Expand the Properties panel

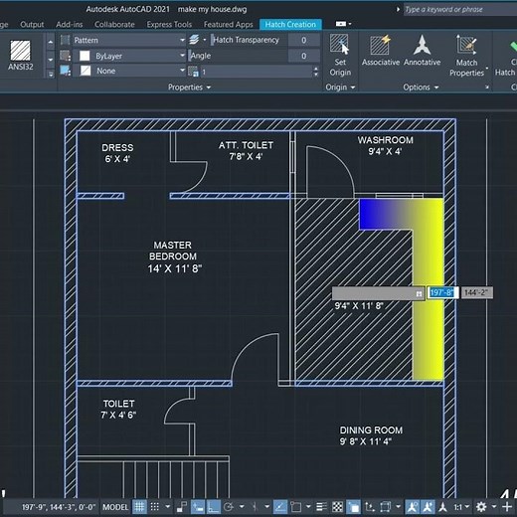tap(189, 87)
